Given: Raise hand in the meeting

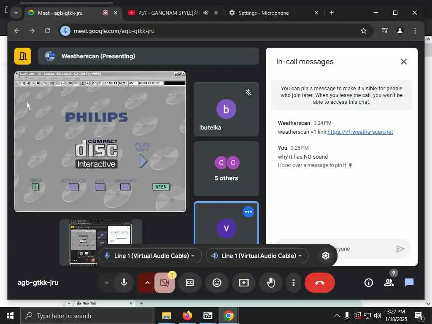Looking at the screenshot, I should 271,282.
